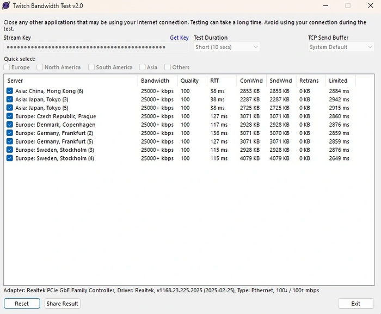Click the Exit button
Viewport: 381px width, 314px height.
(355, 304)
